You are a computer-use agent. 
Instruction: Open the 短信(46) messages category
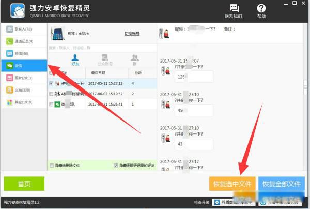point(23,53)
